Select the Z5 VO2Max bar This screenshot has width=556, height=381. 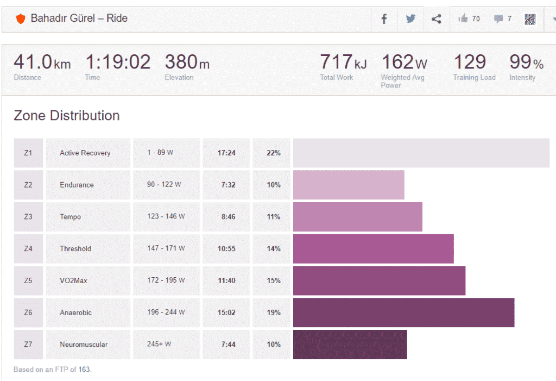coord(379,280)
